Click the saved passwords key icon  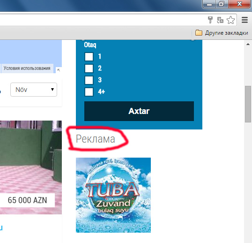coord(210,20)
